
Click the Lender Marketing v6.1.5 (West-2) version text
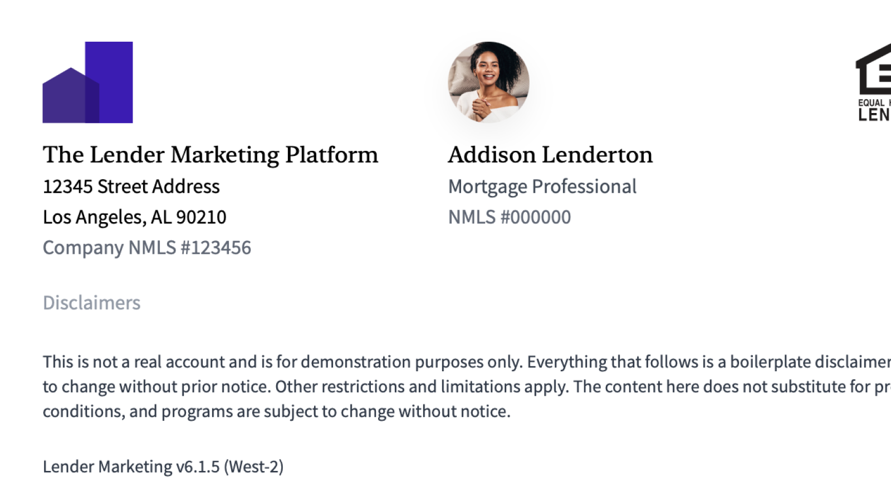tap(163, 466)
